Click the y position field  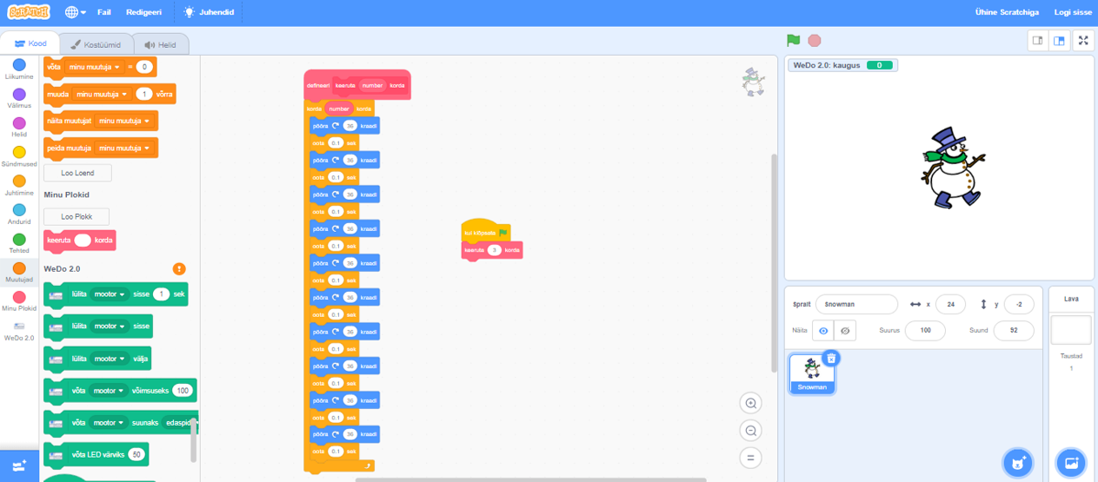point(1018,304)
